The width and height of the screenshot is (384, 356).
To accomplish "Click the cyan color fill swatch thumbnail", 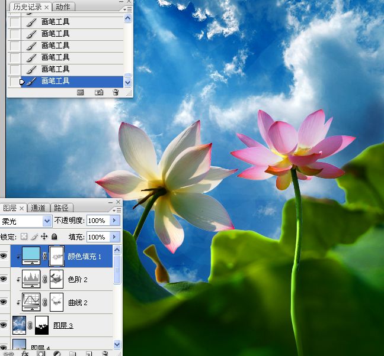I will pyautogui.click(x=31, y=255).
